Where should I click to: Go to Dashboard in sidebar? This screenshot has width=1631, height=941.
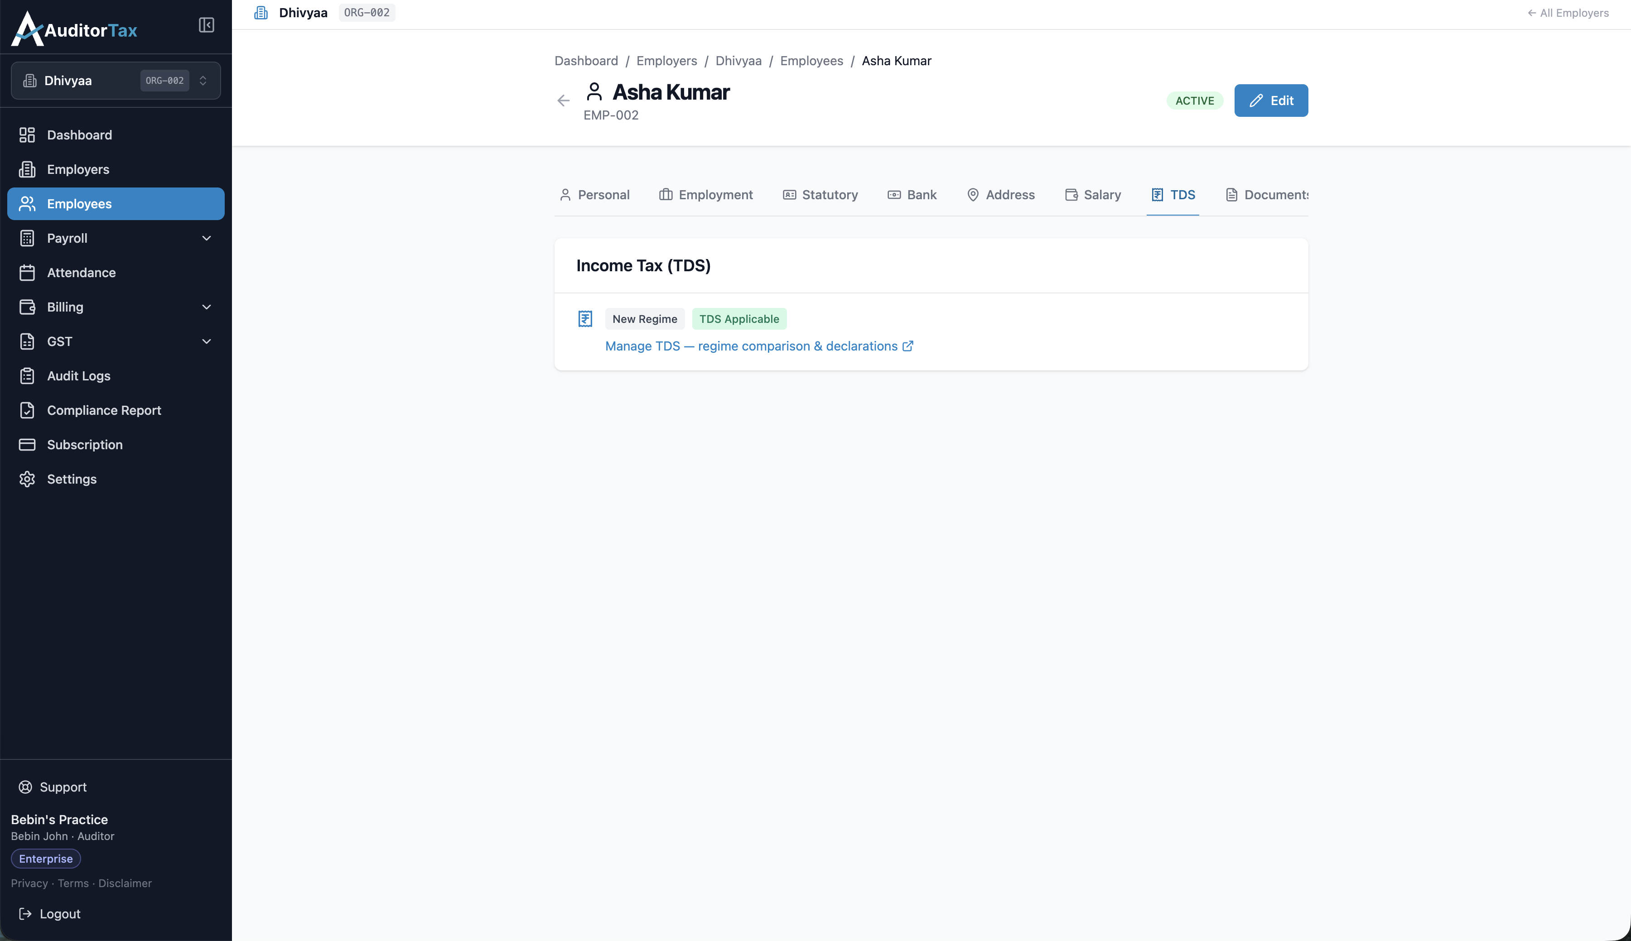(116, 135)
